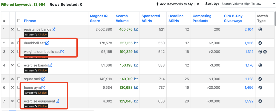This screenshot has height=111, width=277.
Task: Delete exercise bands row using X icon
Action: pyautogui.click(x=12, y=65)
